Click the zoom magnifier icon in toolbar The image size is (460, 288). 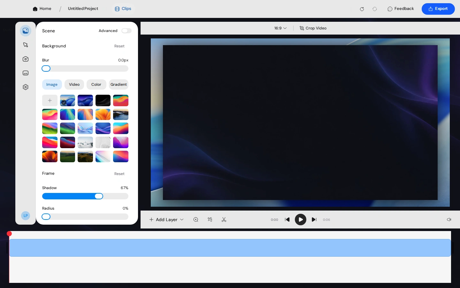click(x=196, y=220)
